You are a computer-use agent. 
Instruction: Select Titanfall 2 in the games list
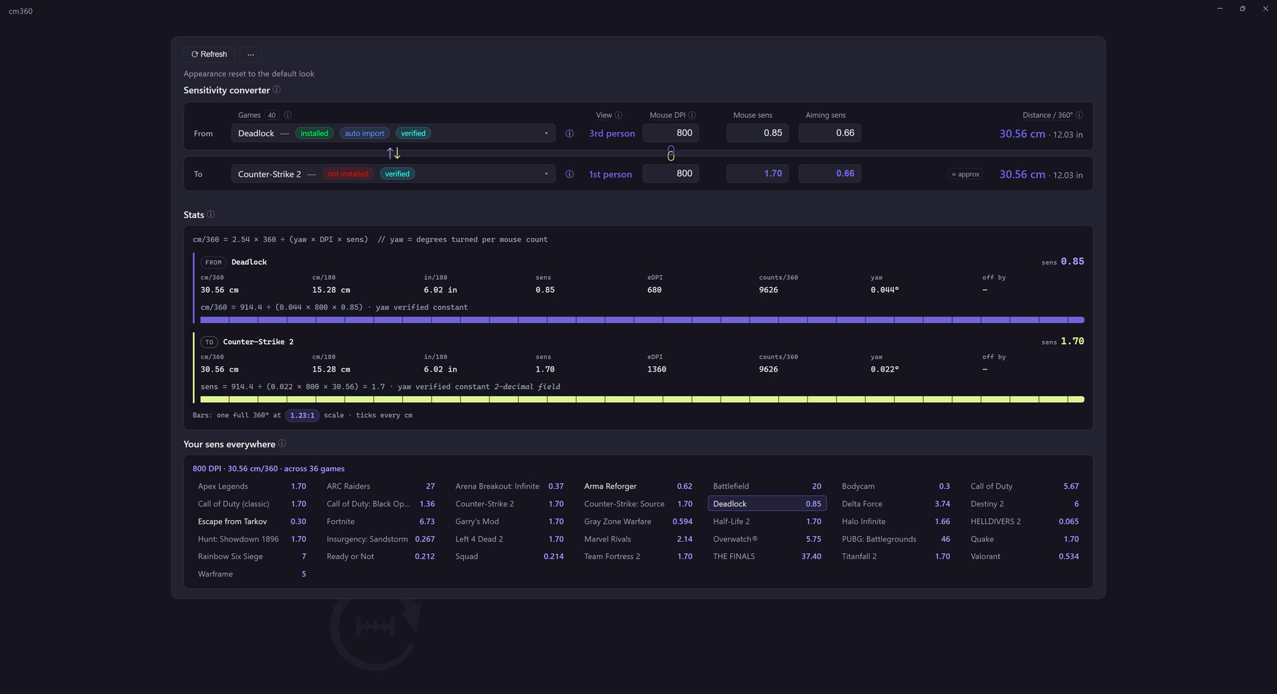[x=896, y=556]
